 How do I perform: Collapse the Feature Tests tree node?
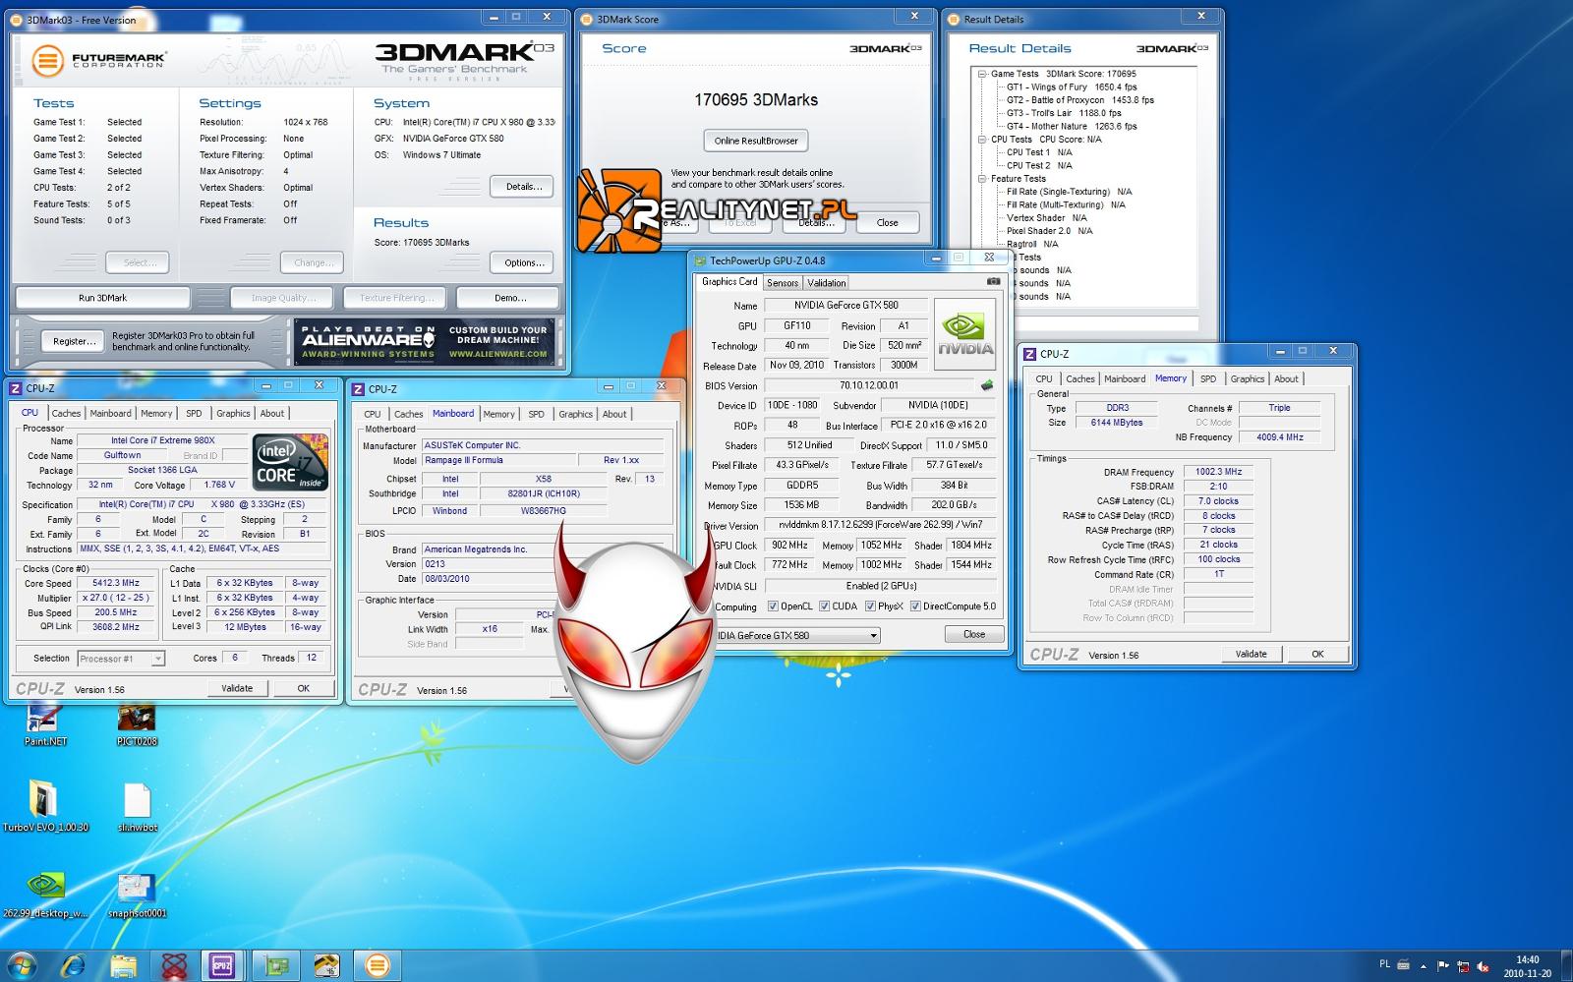[981, 179]
